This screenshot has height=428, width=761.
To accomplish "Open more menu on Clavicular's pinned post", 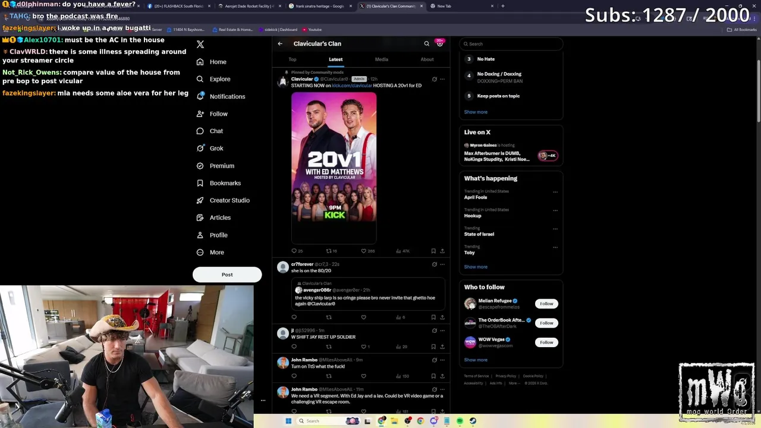I will (x=442, y=79).
